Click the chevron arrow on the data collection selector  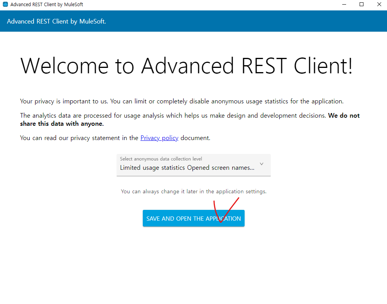pos(262,164)
